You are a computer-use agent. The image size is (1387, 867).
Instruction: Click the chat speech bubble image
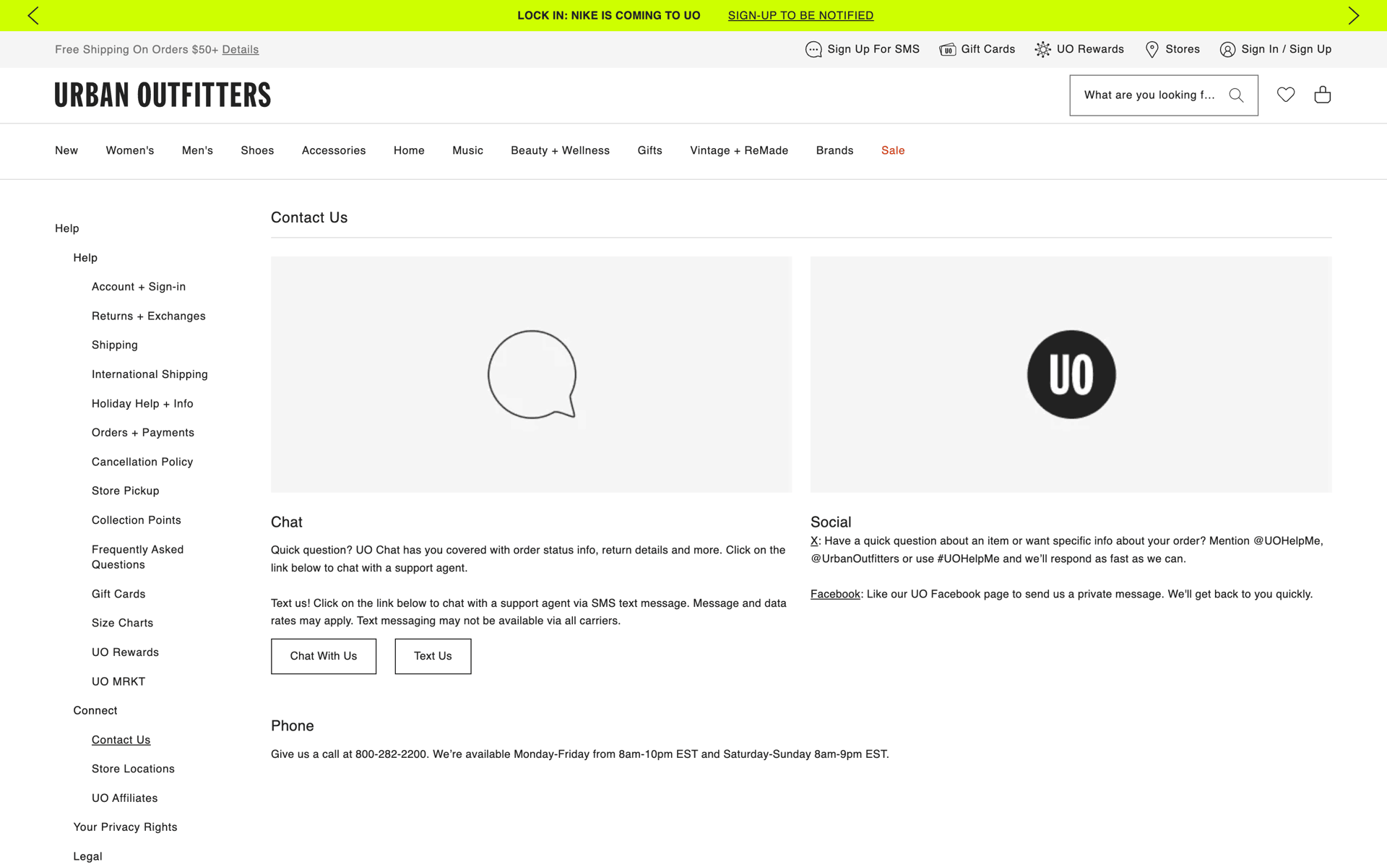(x=532, y=374)
